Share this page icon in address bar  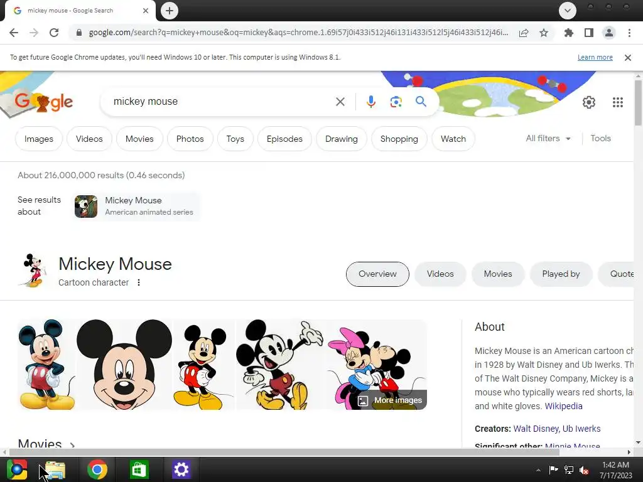[x=524, y=33]
